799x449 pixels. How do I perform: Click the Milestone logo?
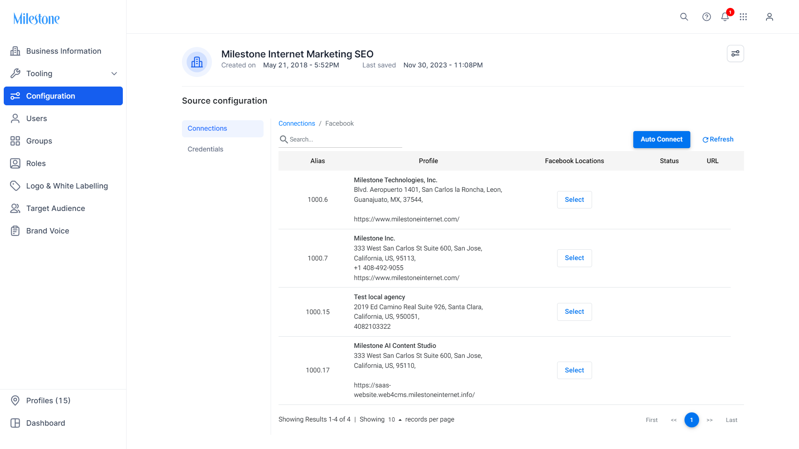pos(37,18)
